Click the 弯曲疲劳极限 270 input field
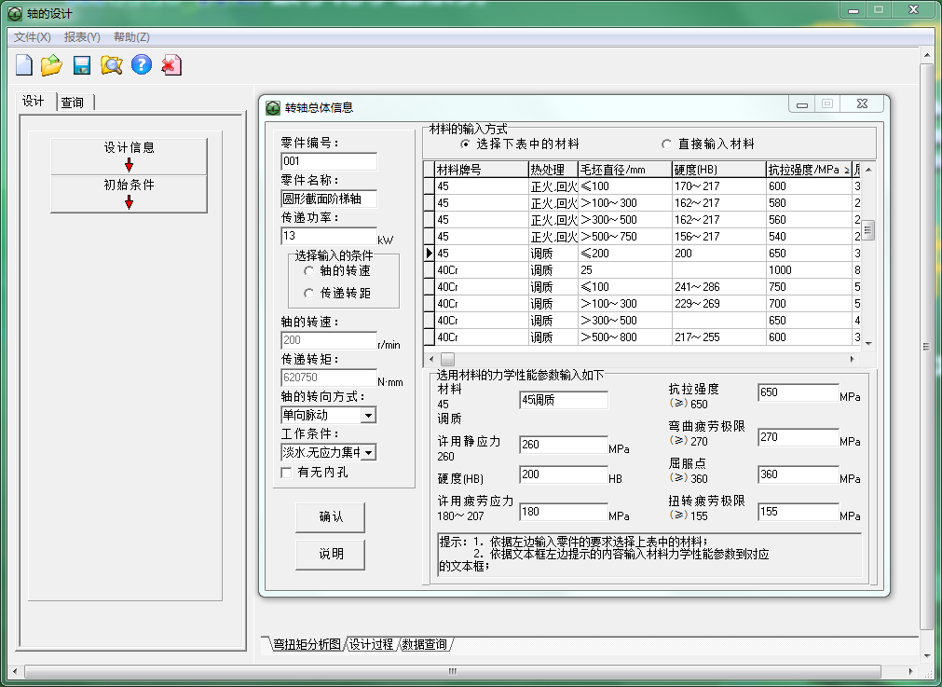Screen dimensions: 942x687 pos(798,437)
